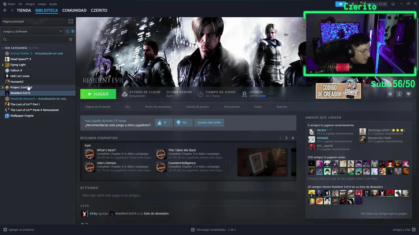Select Project Zomboid entry
Screen dimensions: 419x235
point(21,87)
